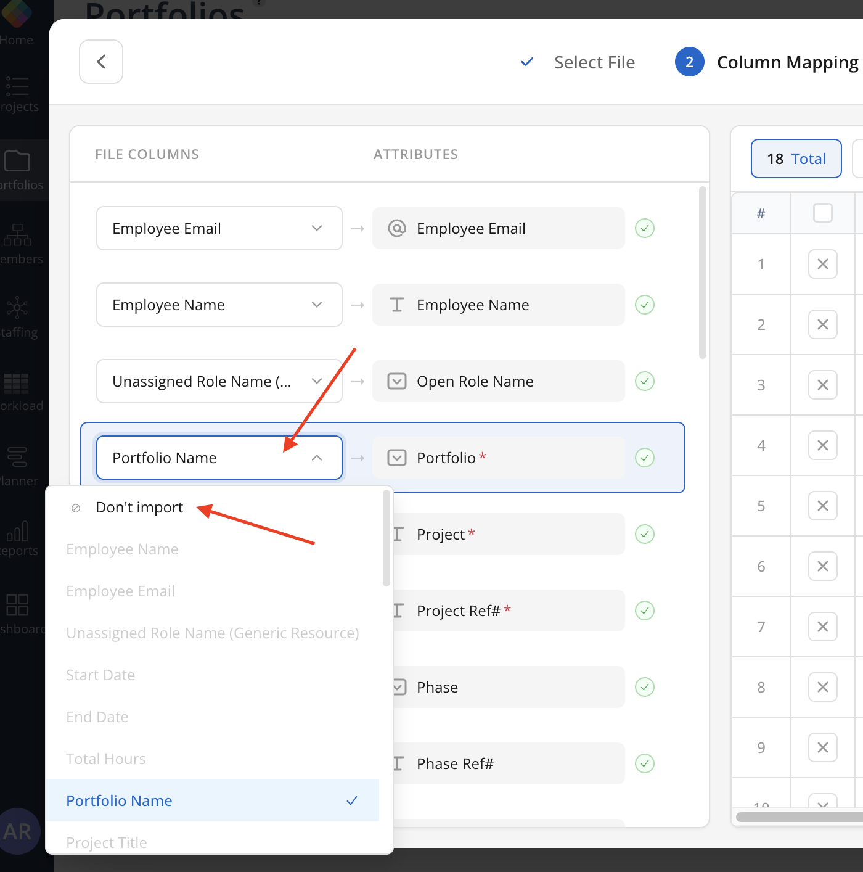Screen dimensions: 863x872
Task: Remove row 3 with X button
Action: [x=823, y=385]
